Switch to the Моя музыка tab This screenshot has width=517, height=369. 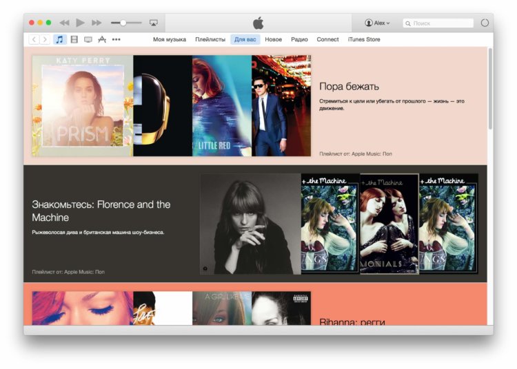pyautogui.click(x=170, y=39)
